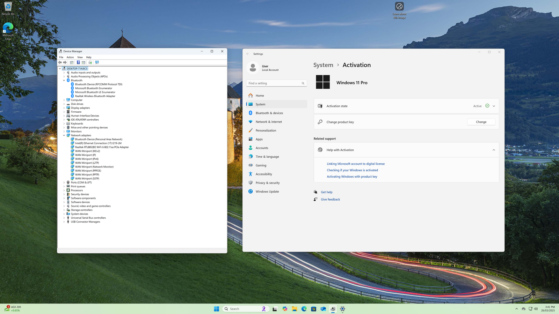Select Mice and other pointing devices
Viewport: 559px width, 314px height.
coord(89,128)
